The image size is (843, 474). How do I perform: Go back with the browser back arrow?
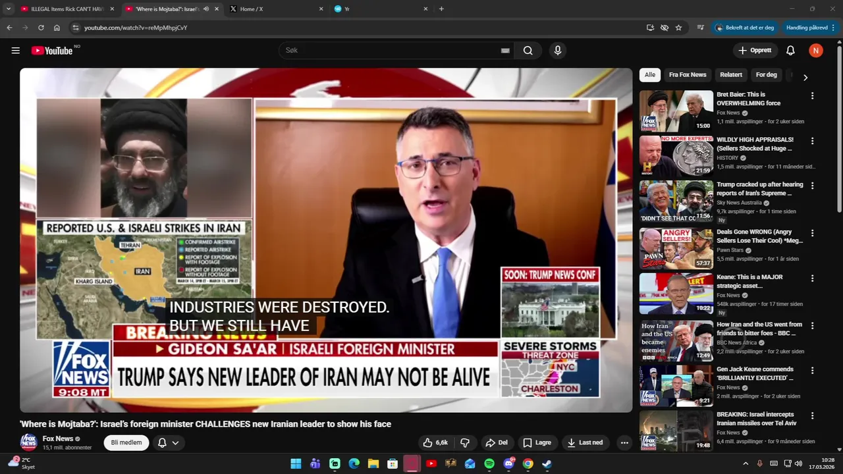click(x=9, y=28)
